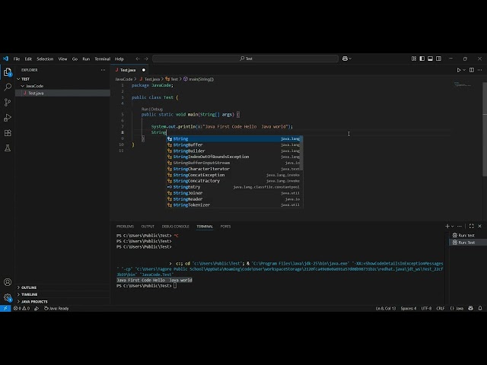Open terminal panel more actions ellipsis

pos(460,227)
